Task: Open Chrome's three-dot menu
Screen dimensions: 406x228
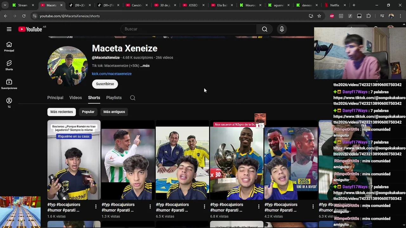Action: click(x=400, y=16)
